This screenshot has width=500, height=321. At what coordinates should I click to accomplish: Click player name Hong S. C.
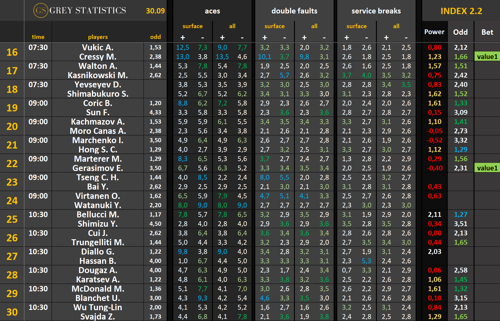[98, 149]
